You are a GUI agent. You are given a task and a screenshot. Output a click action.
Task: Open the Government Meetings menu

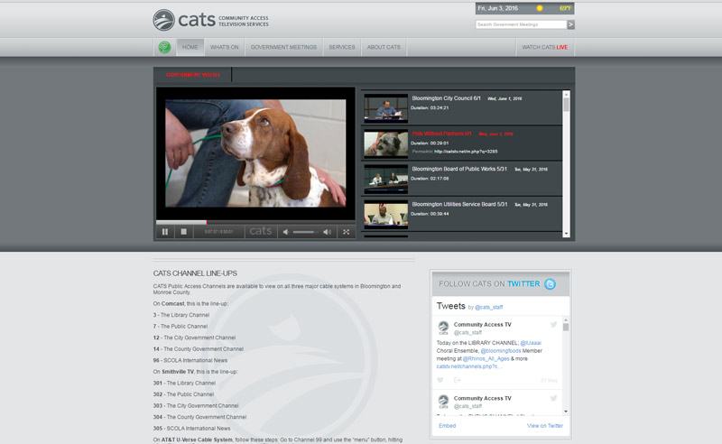tap(283, 47)
